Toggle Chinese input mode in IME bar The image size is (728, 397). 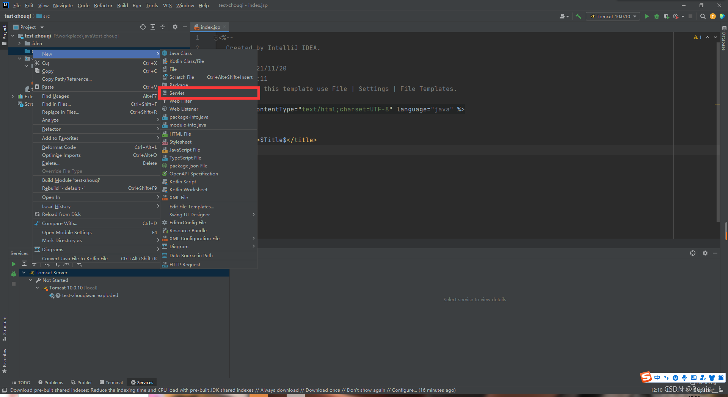[x=657, y=378]
